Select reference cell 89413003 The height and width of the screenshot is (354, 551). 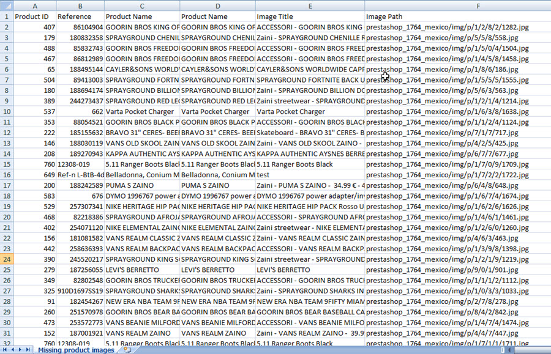point(80,79)
